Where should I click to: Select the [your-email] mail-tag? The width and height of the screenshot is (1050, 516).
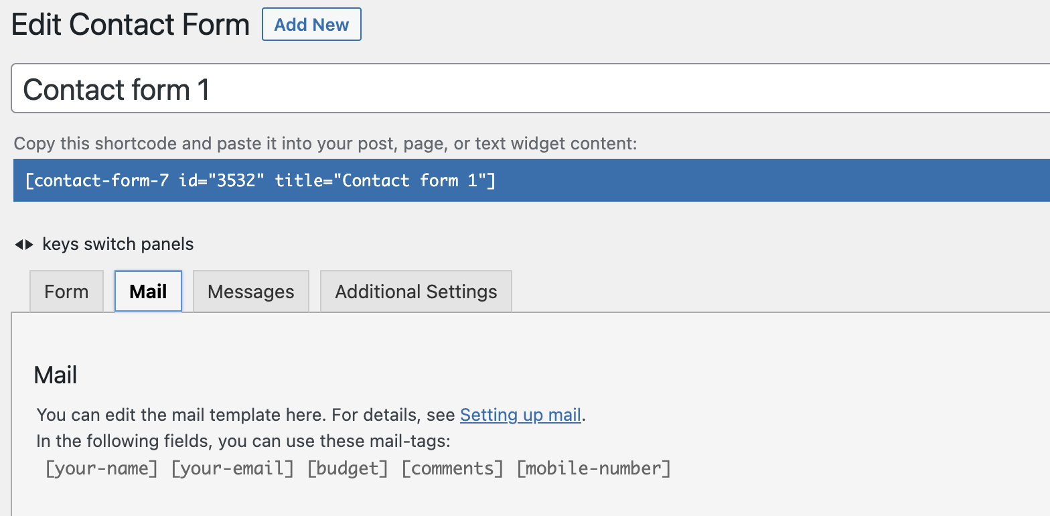(232, 468)
